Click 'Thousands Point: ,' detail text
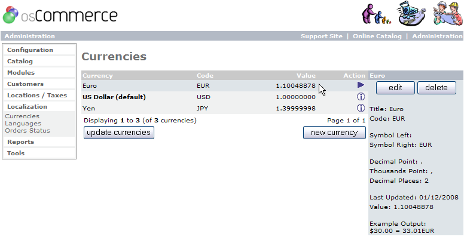Screen dimensions: 464x252 pyautogui.click(x=401, y=171)
